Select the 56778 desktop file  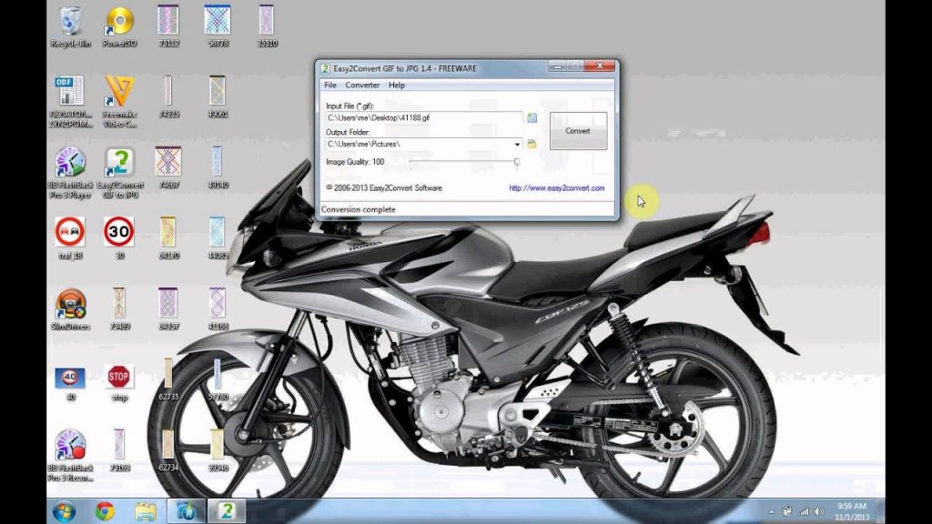(218, 26)
